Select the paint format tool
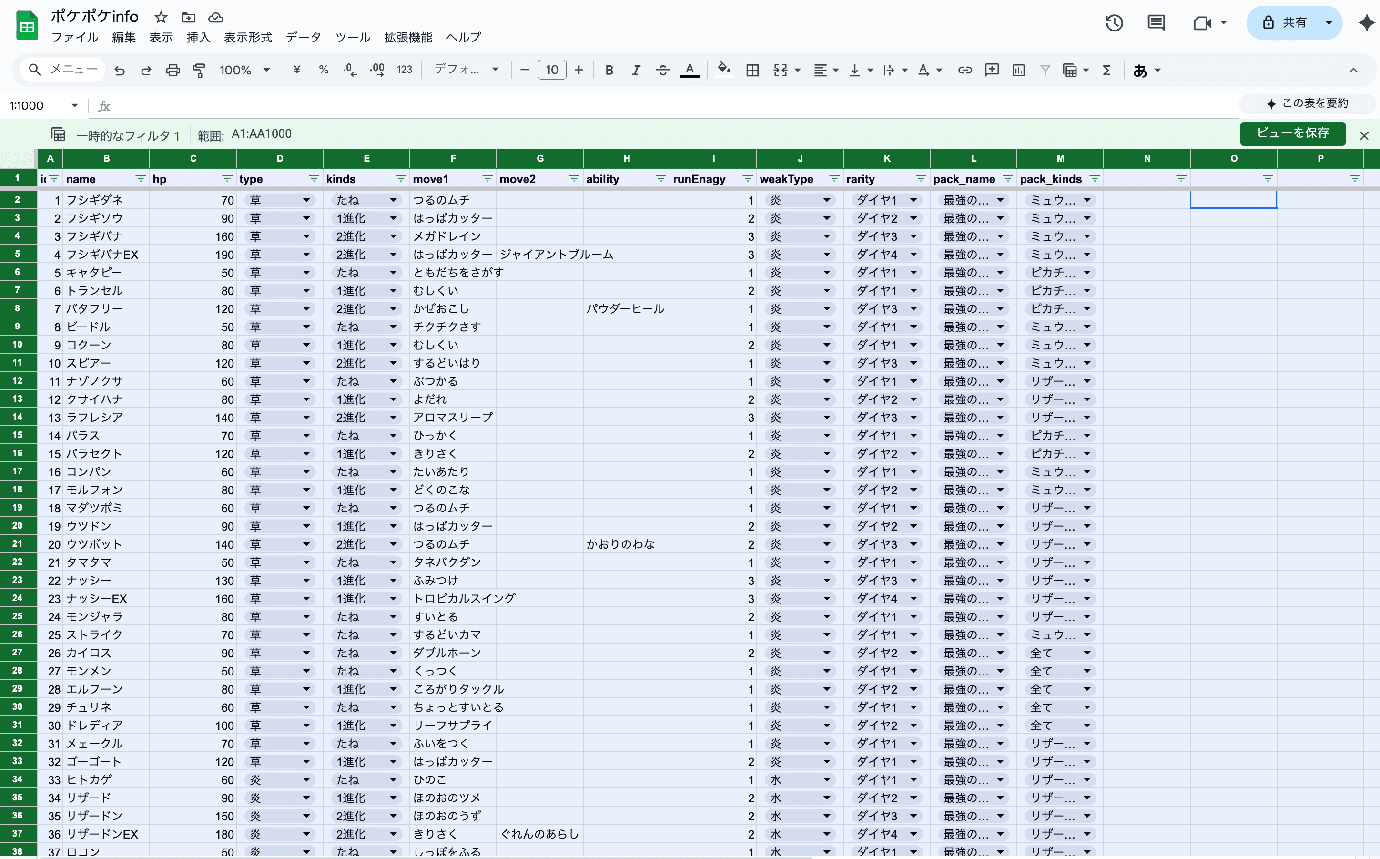The image size is (1380, 859). [199, 71]
